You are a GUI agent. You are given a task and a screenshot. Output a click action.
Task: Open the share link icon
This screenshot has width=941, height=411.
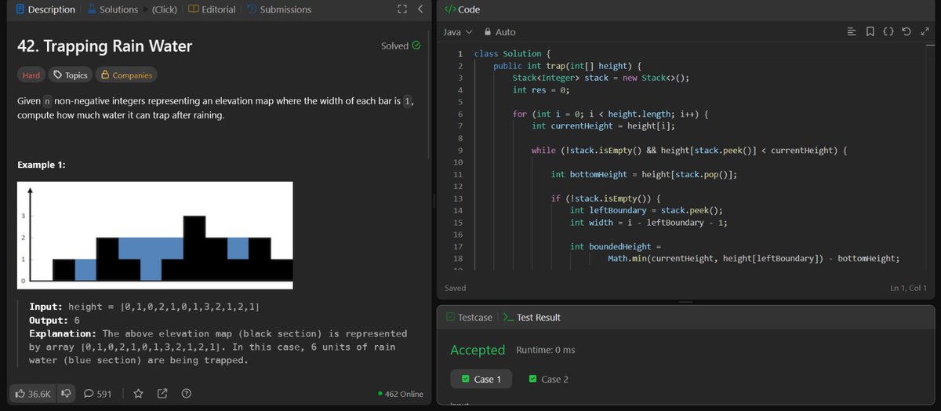[x=162, y=394]
